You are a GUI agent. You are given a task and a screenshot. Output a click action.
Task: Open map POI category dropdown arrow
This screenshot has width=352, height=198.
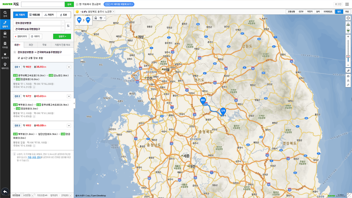pyautogui.click(x=105, y=18)
